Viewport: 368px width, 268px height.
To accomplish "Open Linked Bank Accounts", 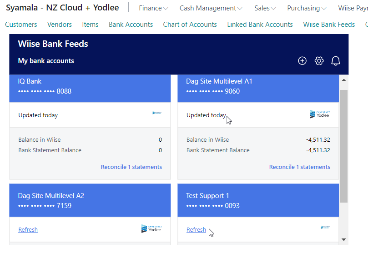I will point(260,25).
